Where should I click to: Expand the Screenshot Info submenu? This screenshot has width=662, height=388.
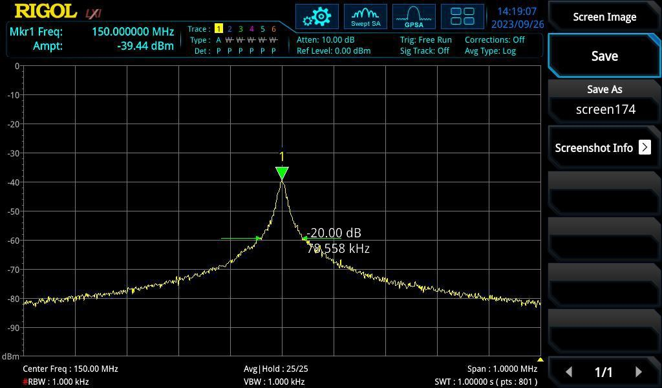click(604, 147)
